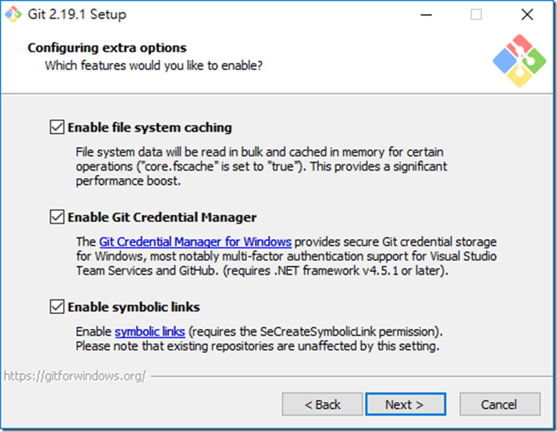Go to previous step with Back button
557x432 pixels.
322,404
